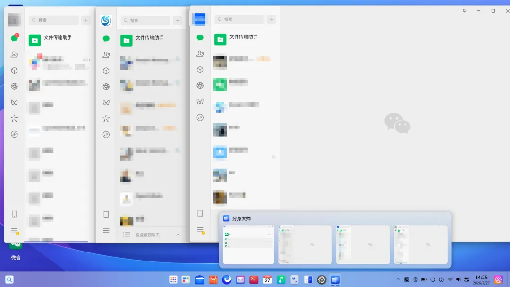Viewport: 510px width, 287px height.
Task: Open Channels butterfly icon in front WeChat window
Action: (x=200, y=102)
